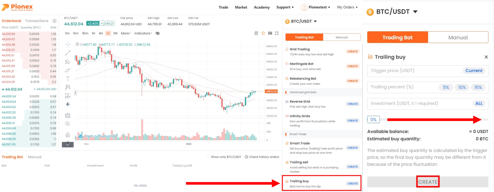Select the crosshair cursor tool on the chart
This screenshot has height=192, width=494.
68,44
